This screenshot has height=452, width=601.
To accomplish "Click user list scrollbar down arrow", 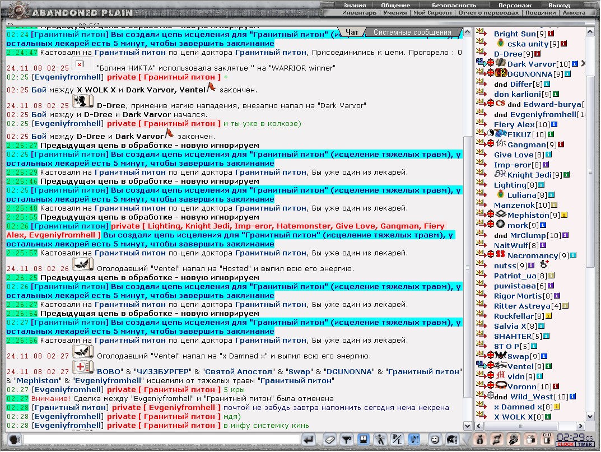I will coord(590,416).
